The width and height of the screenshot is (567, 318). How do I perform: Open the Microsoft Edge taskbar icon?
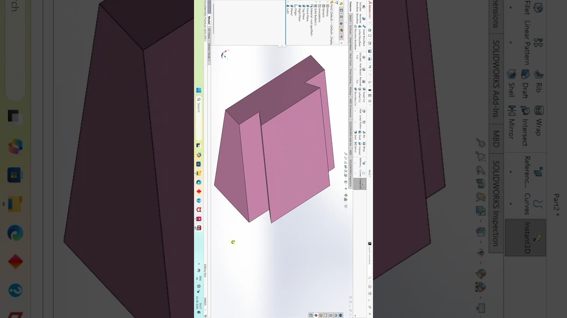click(198, 182)
